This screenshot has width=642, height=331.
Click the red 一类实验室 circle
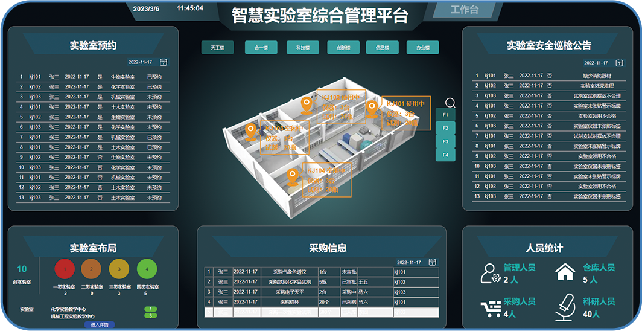[x=65, y=269]
